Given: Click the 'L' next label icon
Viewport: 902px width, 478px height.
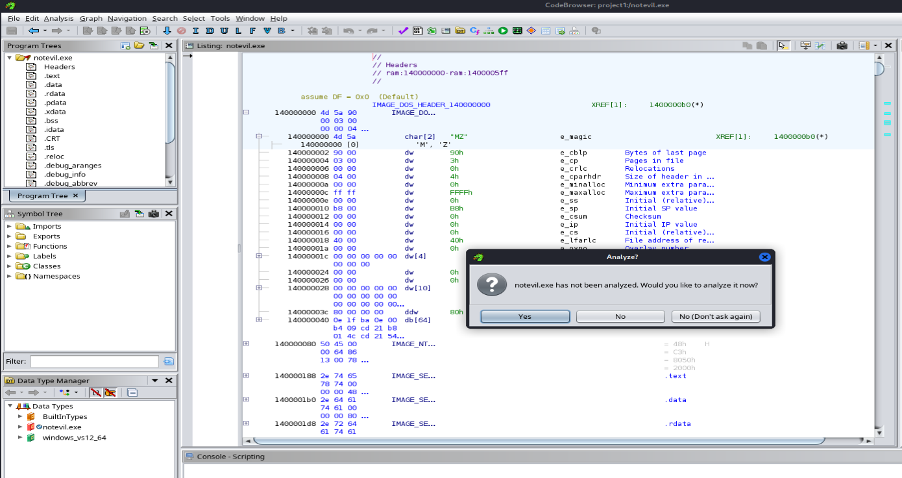Looking at the screenshot, I should click(238, 31).
